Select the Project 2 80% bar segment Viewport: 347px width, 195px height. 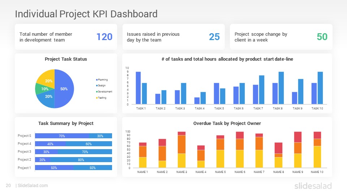pos(81,160)
